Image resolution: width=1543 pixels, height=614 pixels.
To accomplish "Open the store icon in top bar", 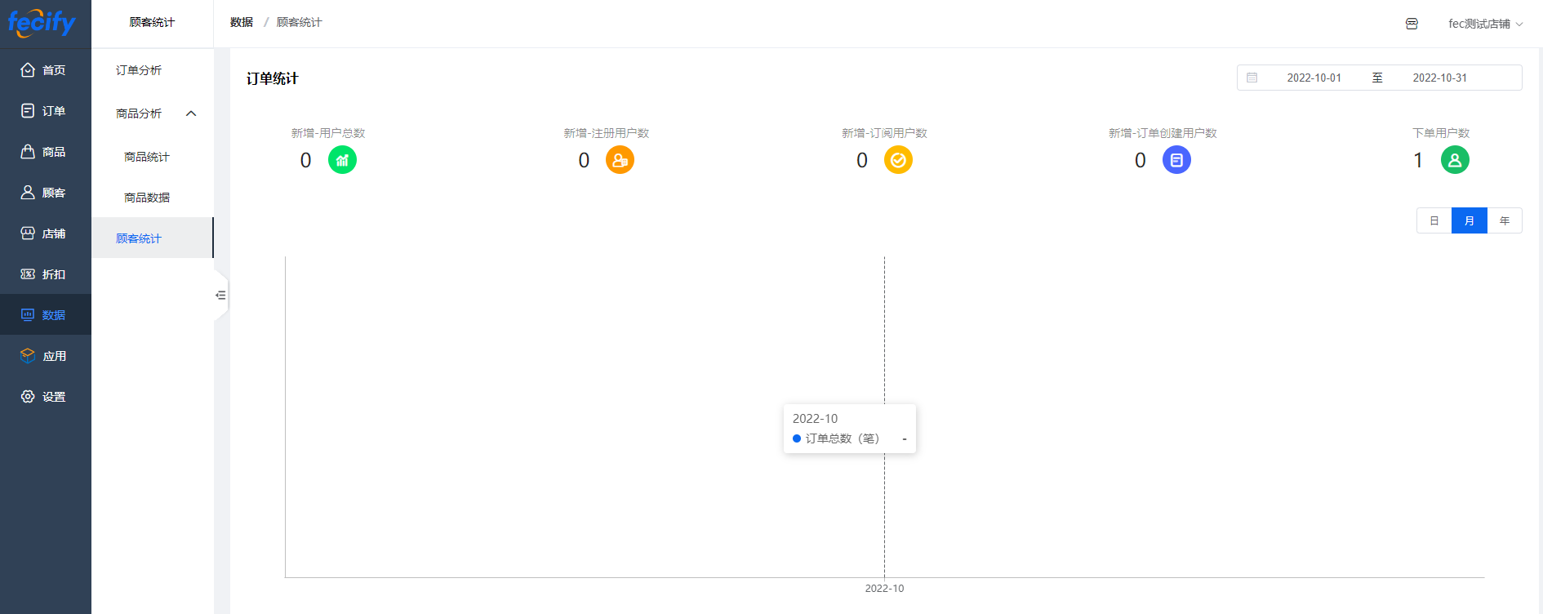I will [1412, 24].
